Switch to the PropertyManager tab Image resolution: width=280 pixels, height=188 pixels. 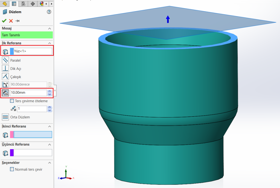coord(14,4)
